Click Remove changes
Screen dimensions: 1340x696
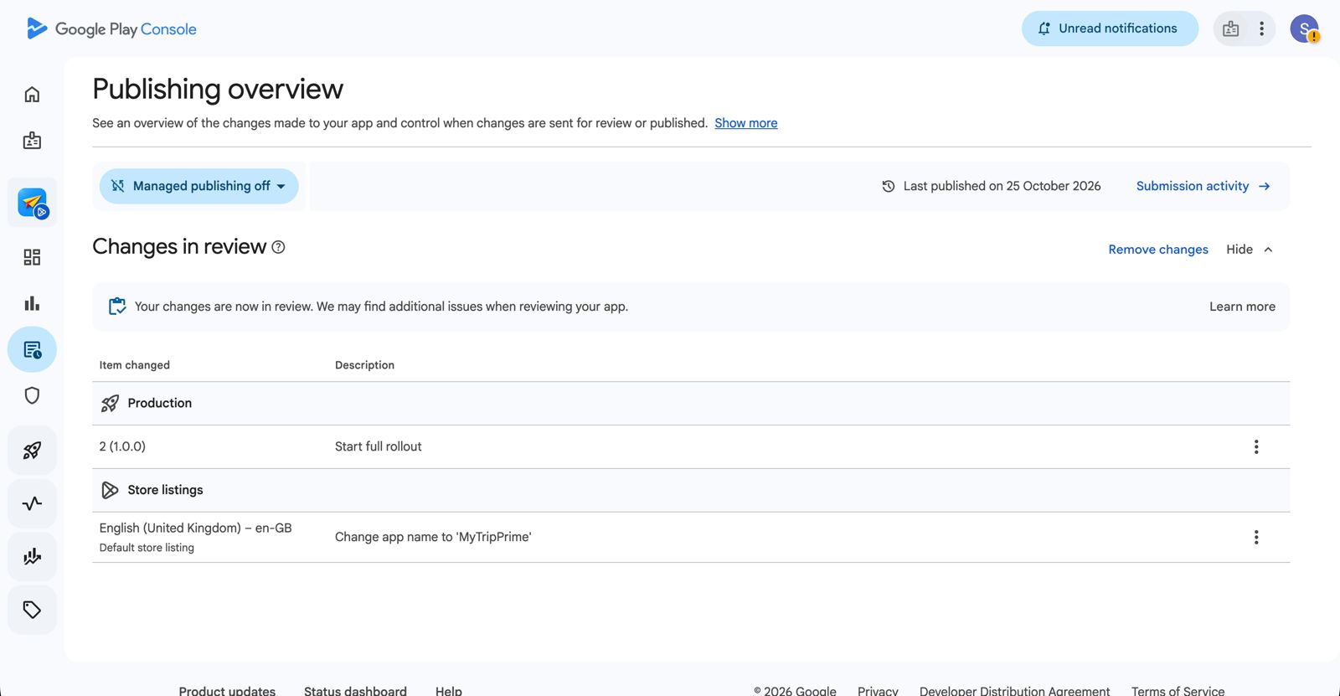click(1158, 250)
